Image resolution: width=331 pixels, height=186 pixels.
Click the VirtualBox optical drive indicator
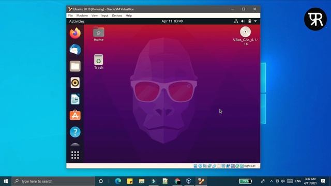pyautogui.click(x=200, y=166)
